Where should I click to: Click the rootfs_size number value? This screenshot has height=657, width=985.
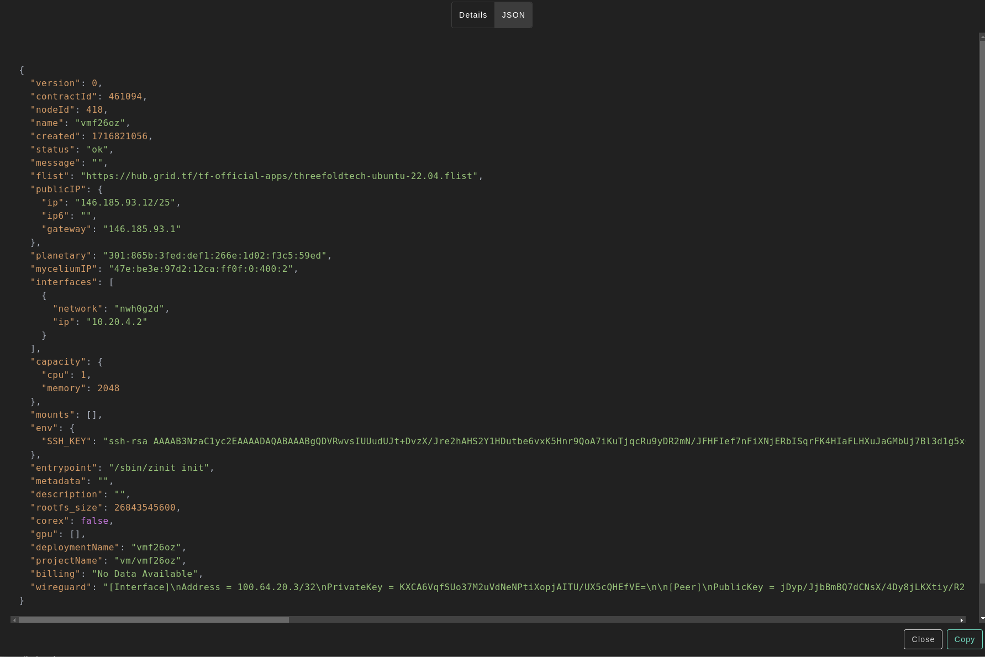(x=145, y=508)
